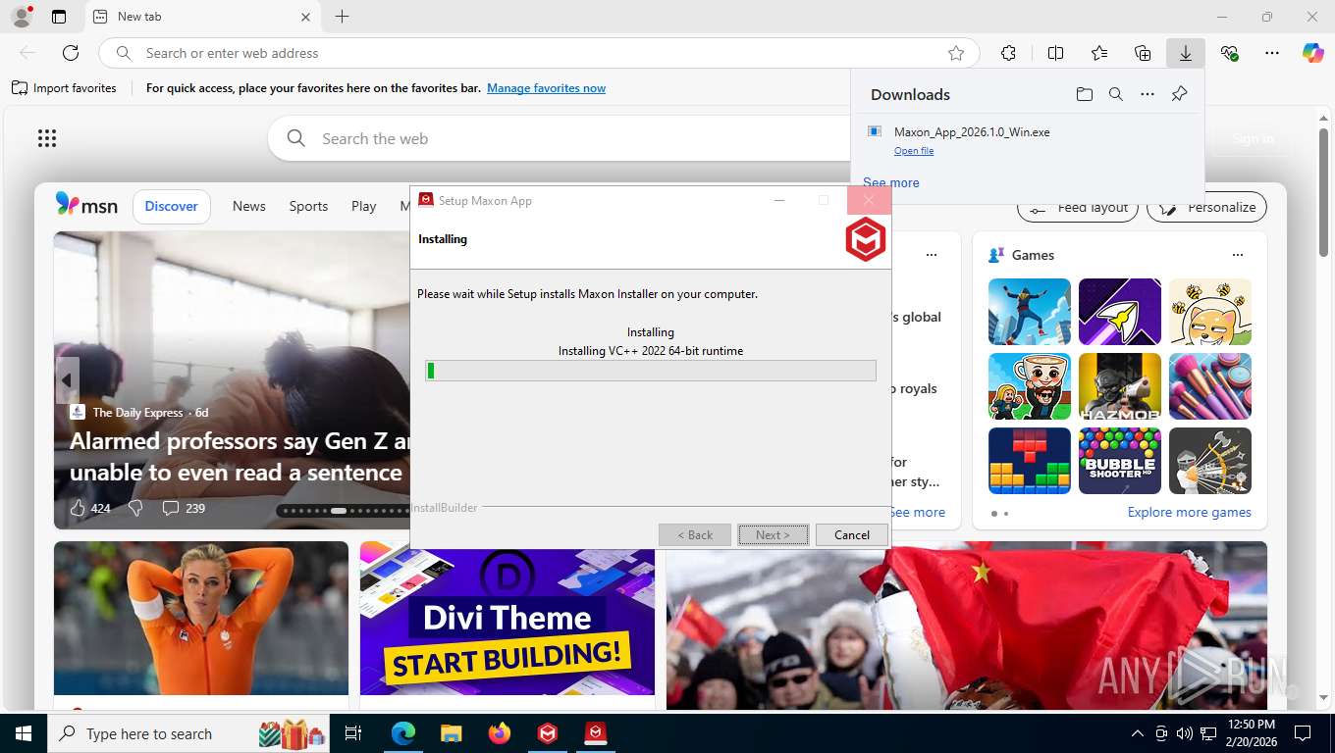Open Firefox from taskbar
The width and height of the screenshot is (1335, 753).
pyautogui.click(x=500, y=733)
